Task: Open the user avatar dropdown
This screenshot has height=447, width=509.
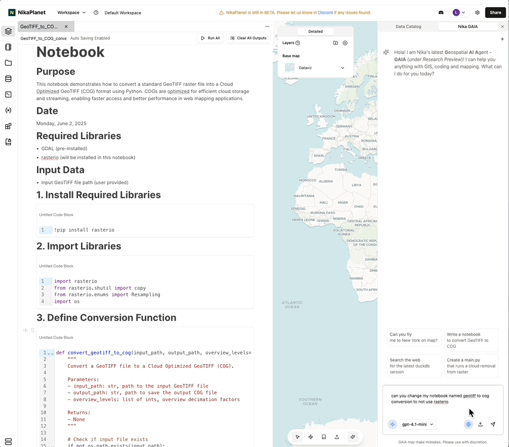Action: tap(459, 13)
